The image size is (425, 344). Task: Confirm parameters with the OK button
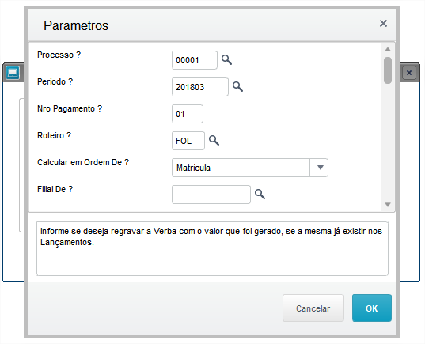click(x=372, y=308)
